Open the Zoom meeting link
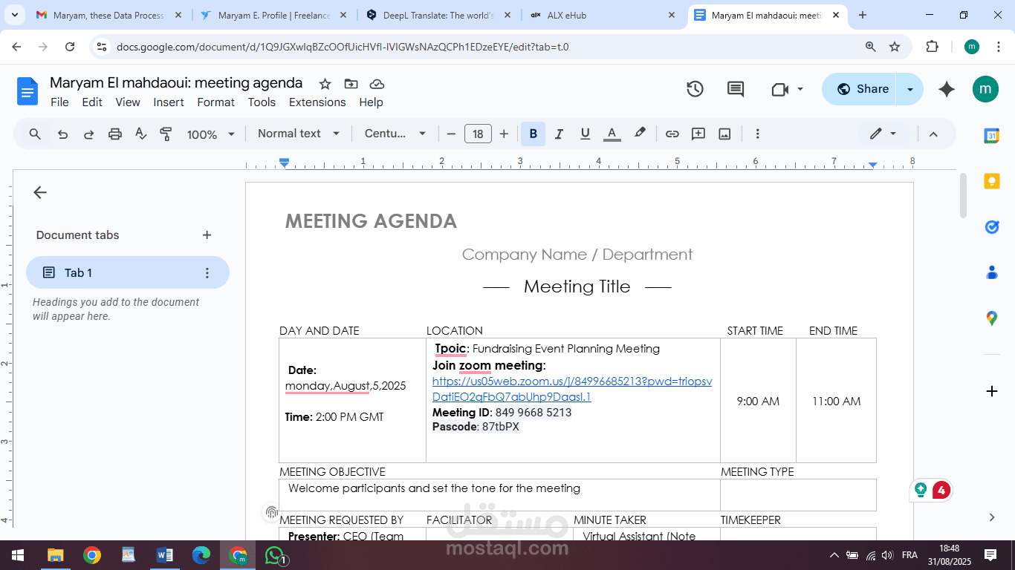The width and height of the screenshot is (1015, 570). 572,389
